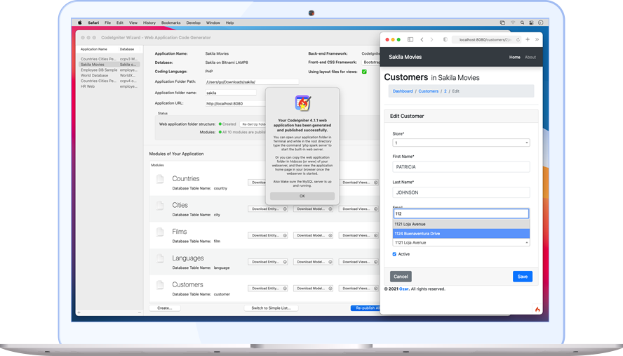This screenshot has width=623, height=356.
Task: Click the Dashboard breadcrumb link
Action: click(x=403, y=91)
